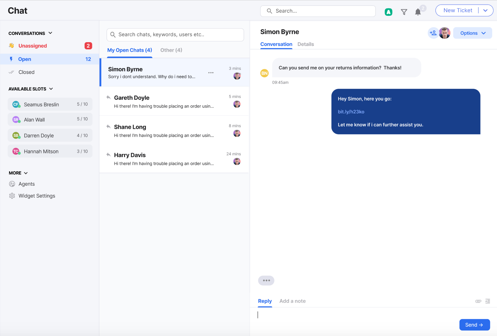
Task: Open the filter icon next to search bar
Action: (x=404, y=12)
